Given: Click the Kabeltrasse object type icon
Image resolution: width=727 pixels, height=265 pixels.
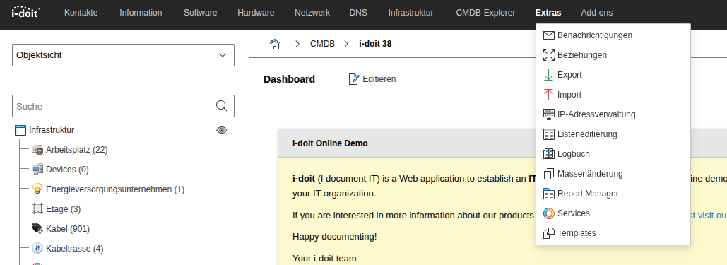Looking at the screenshot, I should pos(37,248).
